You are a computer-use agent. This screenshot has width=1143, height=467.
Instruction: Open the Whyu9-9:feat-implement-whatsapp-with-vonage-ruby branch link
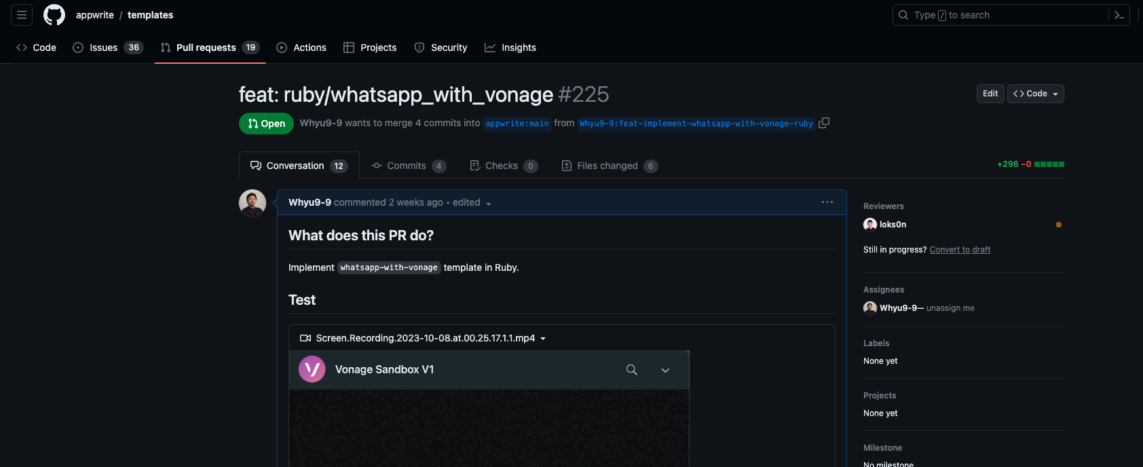pos(696,124)
